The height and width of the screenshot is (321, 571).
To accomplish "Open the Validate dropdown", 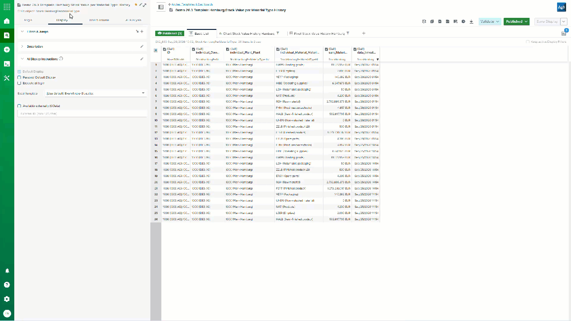I will click(489, 21).
